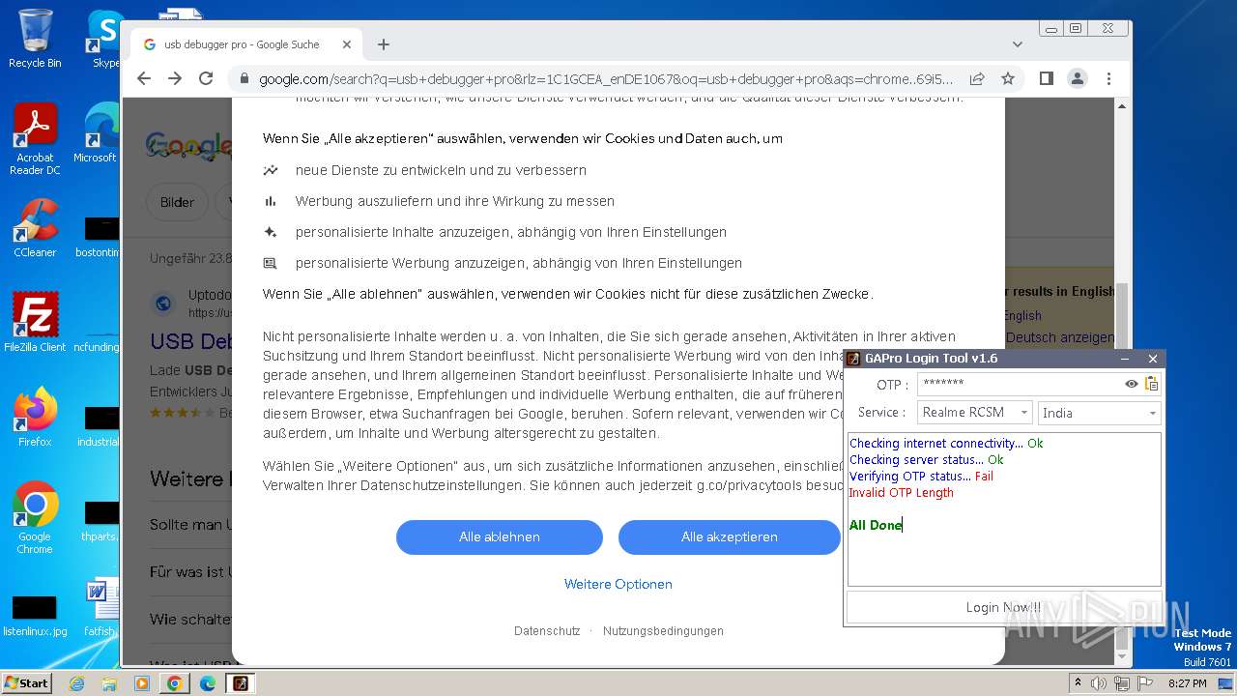Open Google Chrome desktop icon
The width and height of the screenshot is (1237, 696).
[35, 518]
